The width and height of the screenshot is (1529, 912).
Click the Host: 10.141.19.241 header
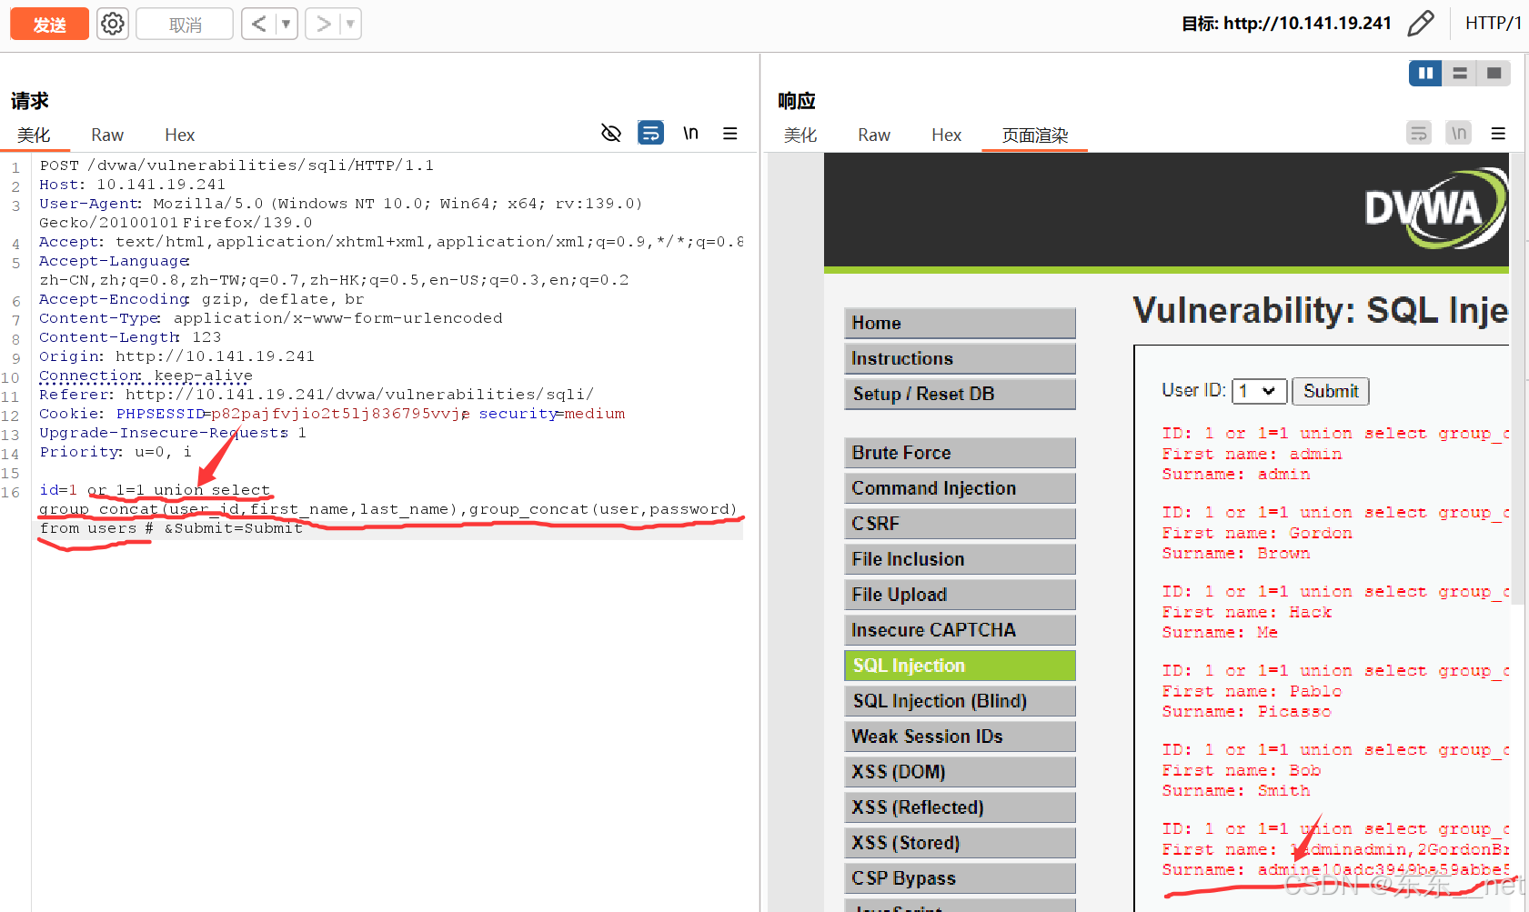click(132, 185)
